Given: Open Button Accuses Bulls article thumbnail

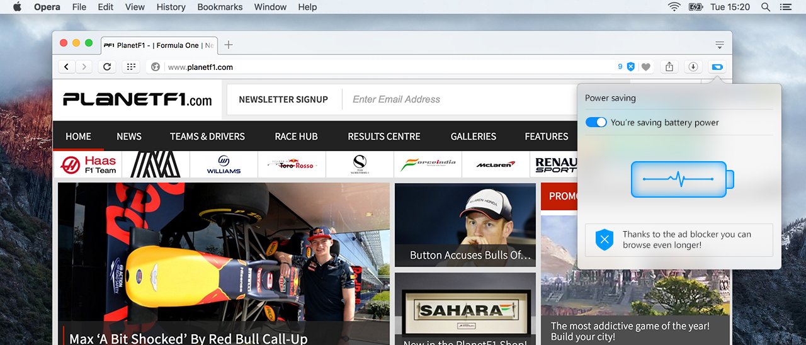Looking at the screenshot, I should coord(465,225).
